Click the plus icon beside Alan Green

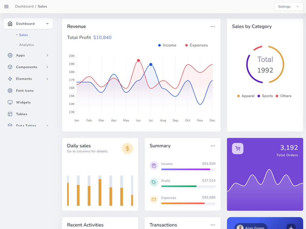click(x=291, y=227)
